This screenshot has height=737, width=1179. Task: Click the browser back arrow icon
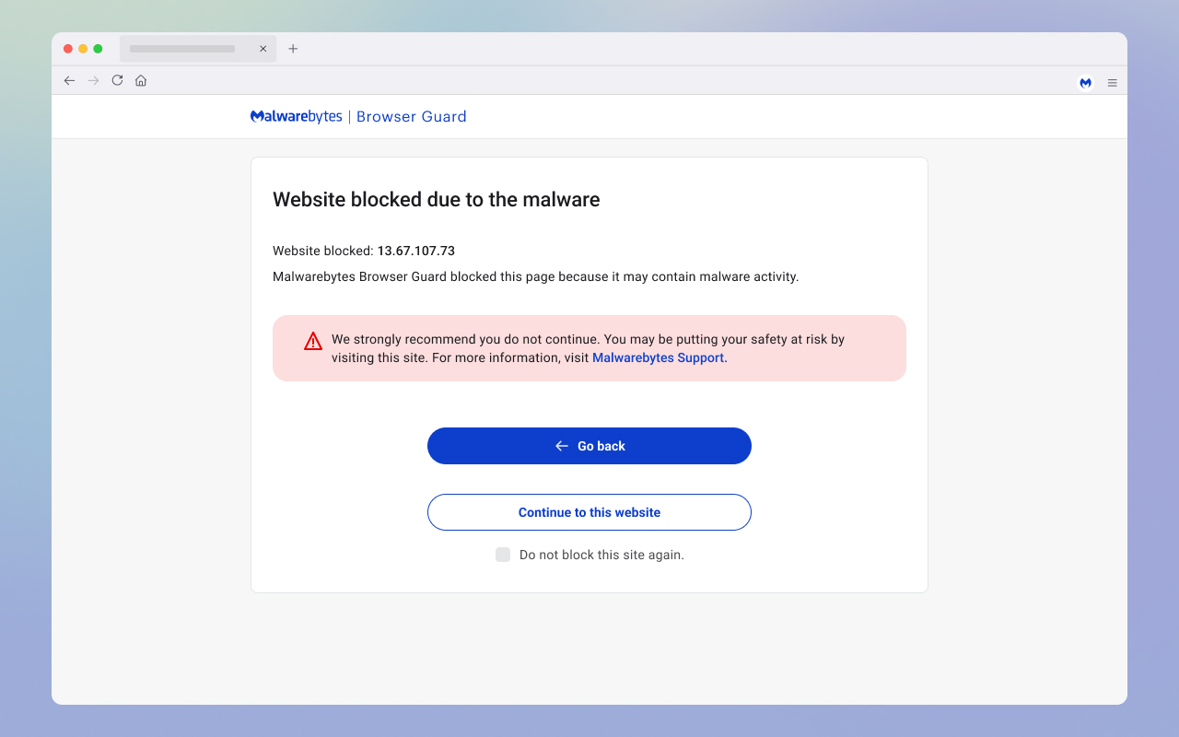coord(69,80)
